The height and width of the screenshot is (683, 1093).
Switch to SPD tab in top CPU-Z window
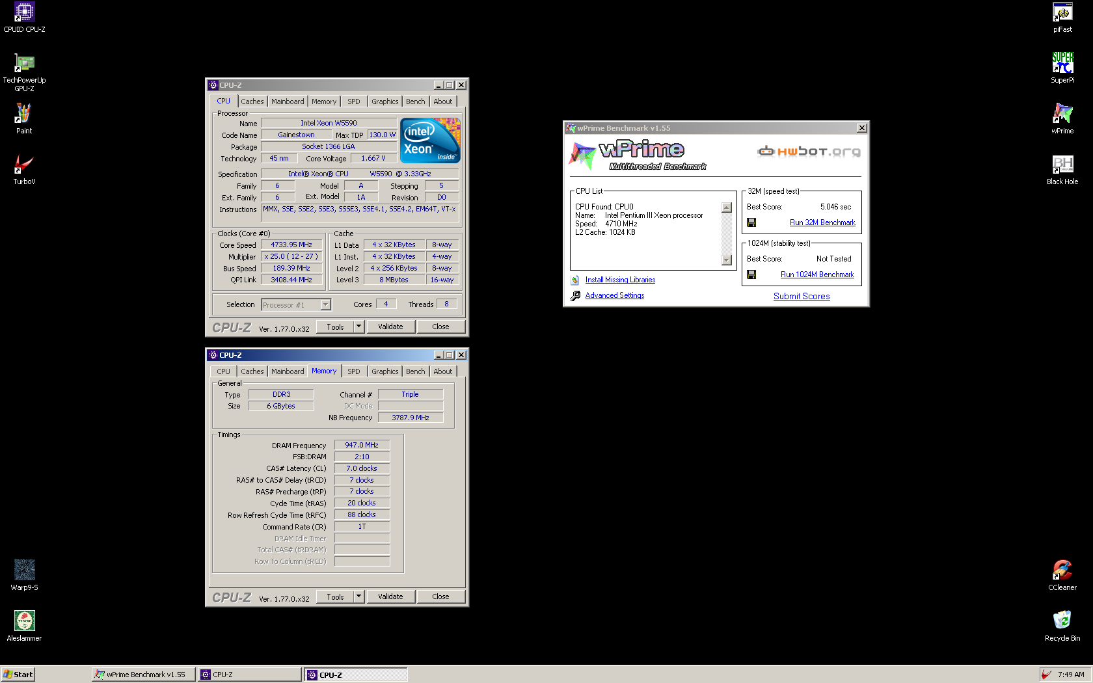(353, 101)
